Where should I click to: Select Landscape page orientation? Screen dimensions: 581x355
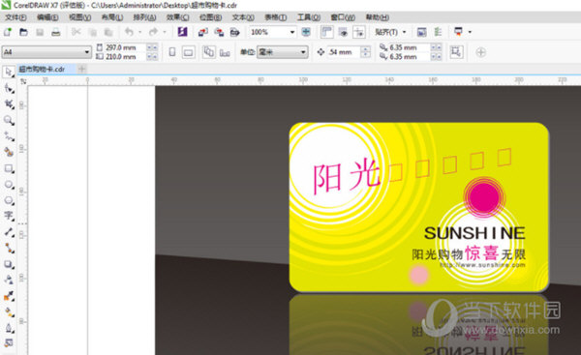[188, 52]
